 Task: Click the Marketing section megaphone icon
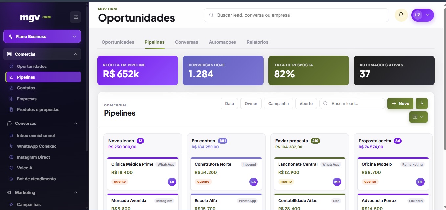[9, 192]
